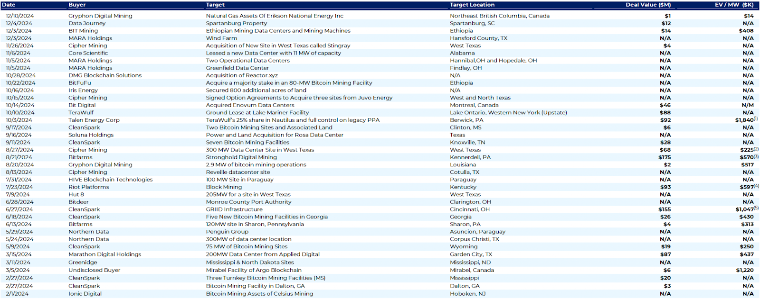Select target GRIID Infrastructure

[234, 209]
